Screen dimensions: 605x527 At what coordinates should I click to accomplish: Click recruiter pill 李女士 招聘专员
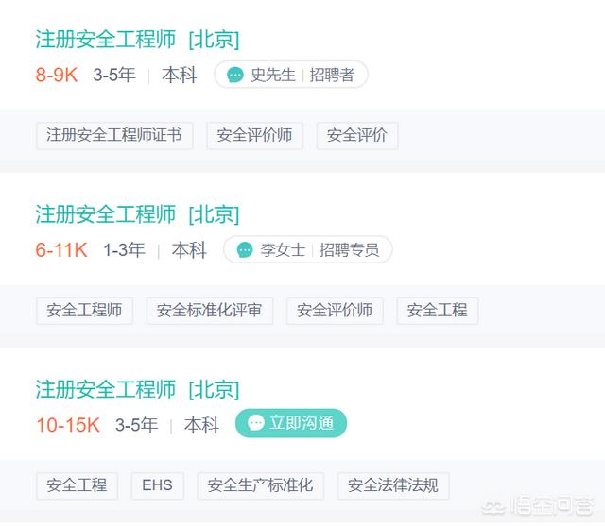pyautogui.click(x=308, y=249)
